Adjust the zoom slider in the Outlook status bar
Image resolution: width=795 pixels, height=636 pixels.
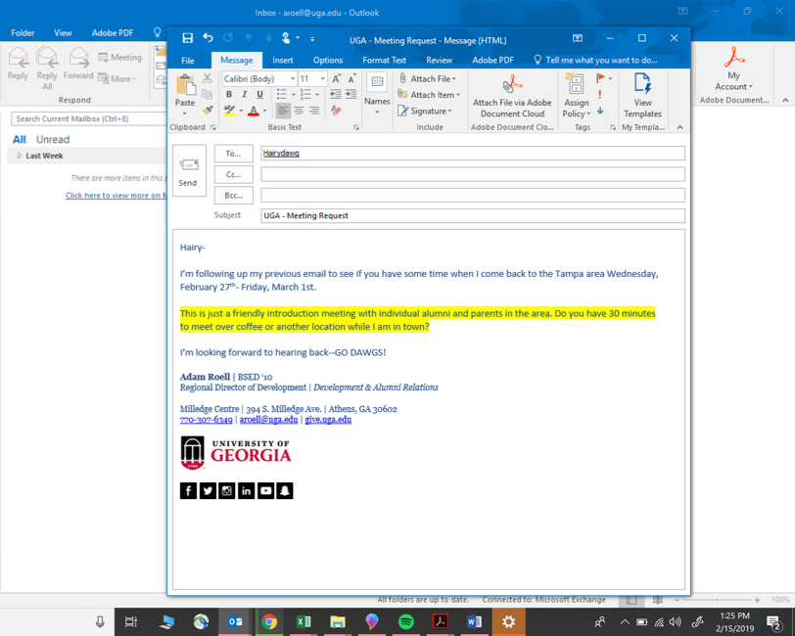point(717,600)
